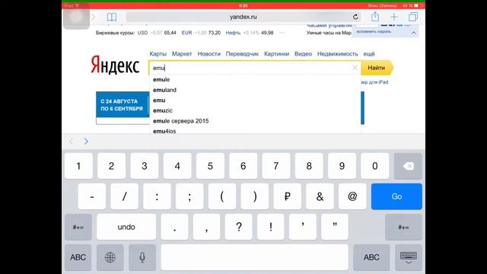Start dictation with microphone key

point(142,257)
